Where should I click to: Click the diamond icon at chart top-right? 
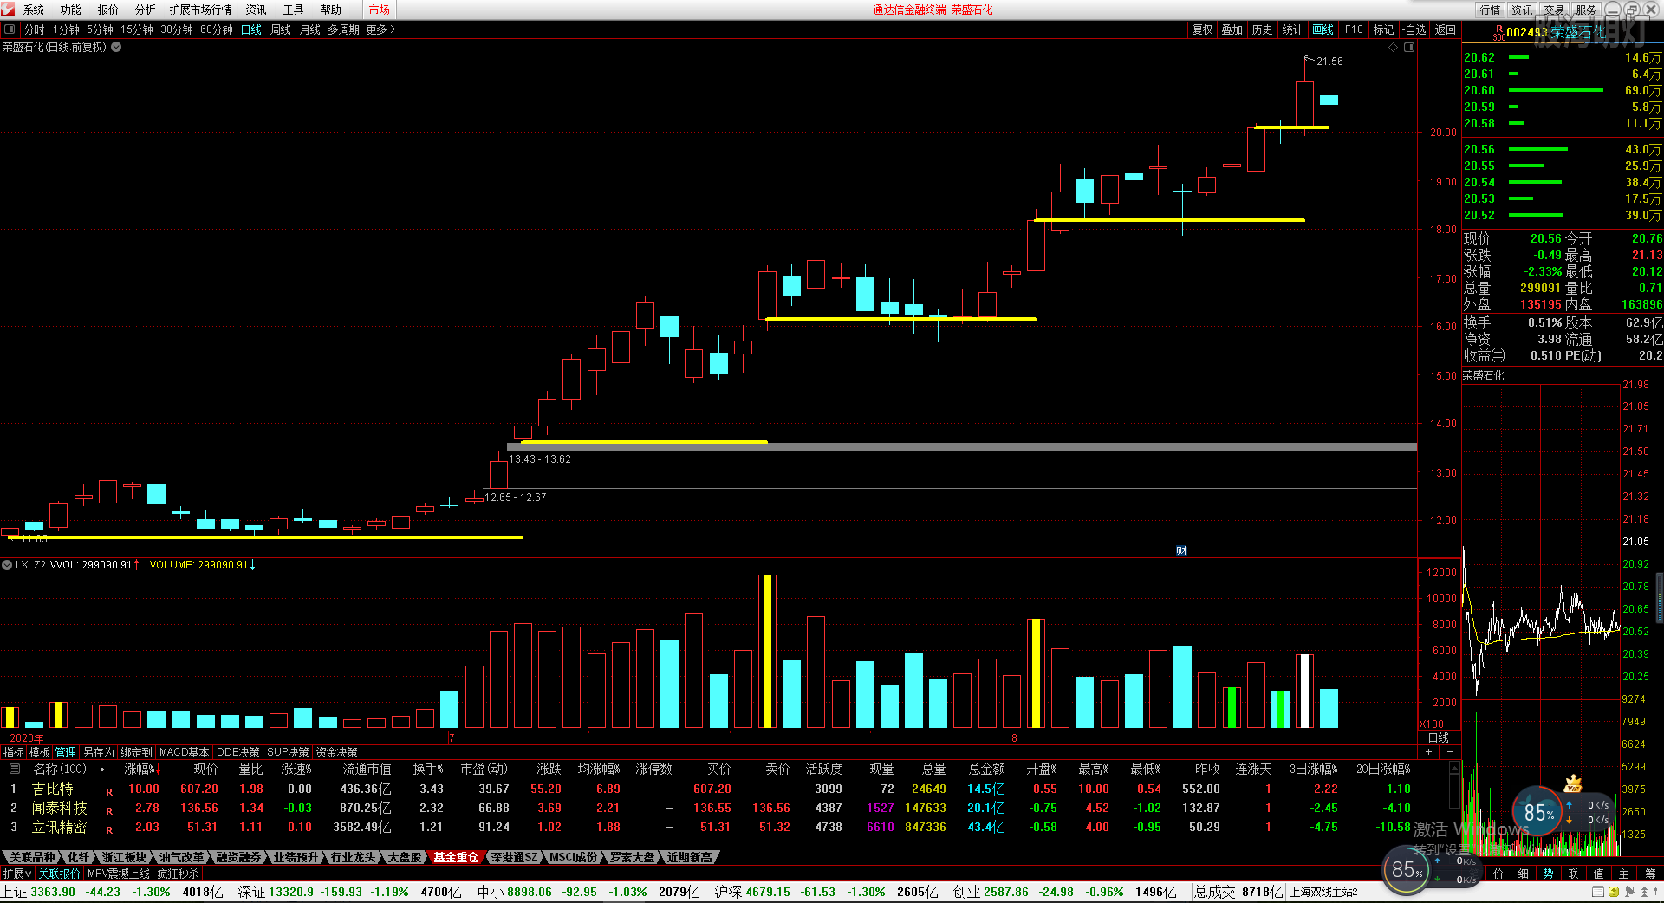[1394, 48]
